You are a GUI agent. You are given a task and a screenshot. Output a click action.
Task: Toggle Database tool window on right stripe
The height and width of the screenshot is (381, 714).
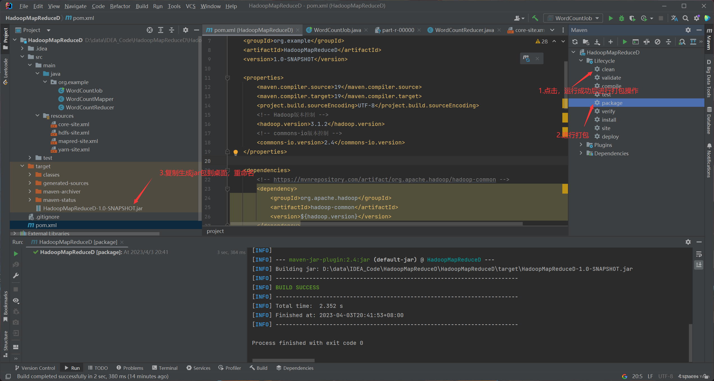click(709, 120)
